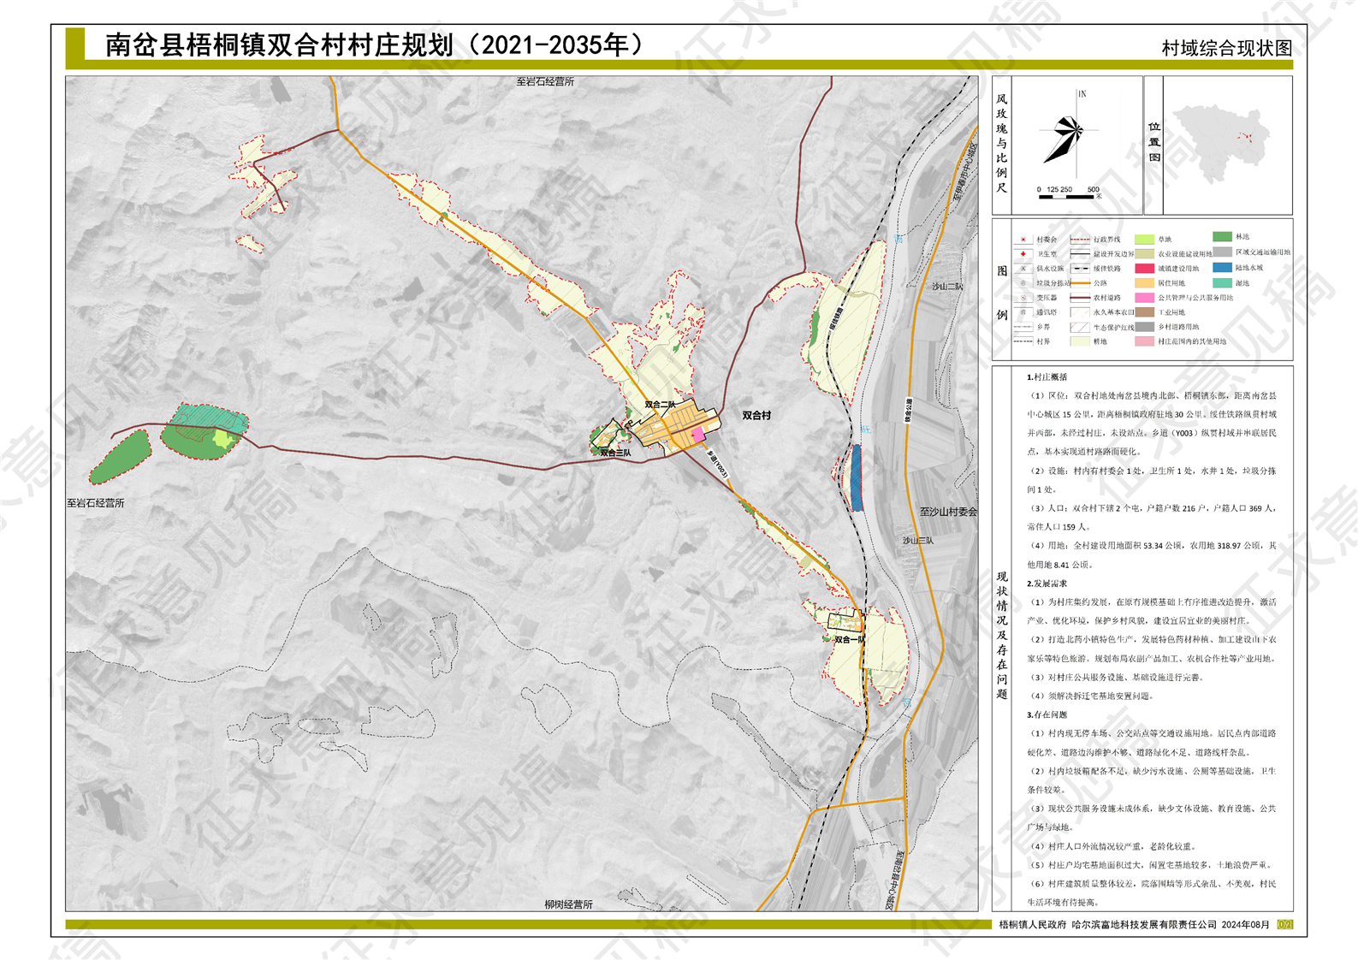Click the 变压器 legend symbol
Image resolution: width=1358 pixels, height=960 pixels.
pyautogui.click(x=1023, y=298)
